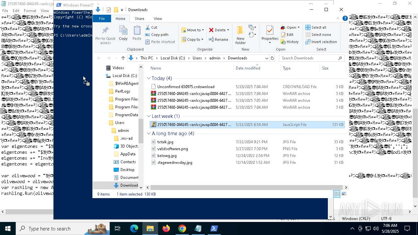Go up one folder level arrow
Viewport: 418px width, 235px height.
[x=123, y=58]
